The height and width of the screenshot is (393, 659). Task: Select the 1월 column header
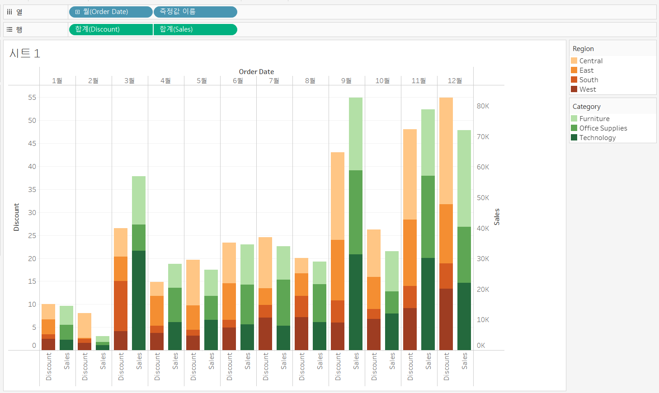coord(57,80)
